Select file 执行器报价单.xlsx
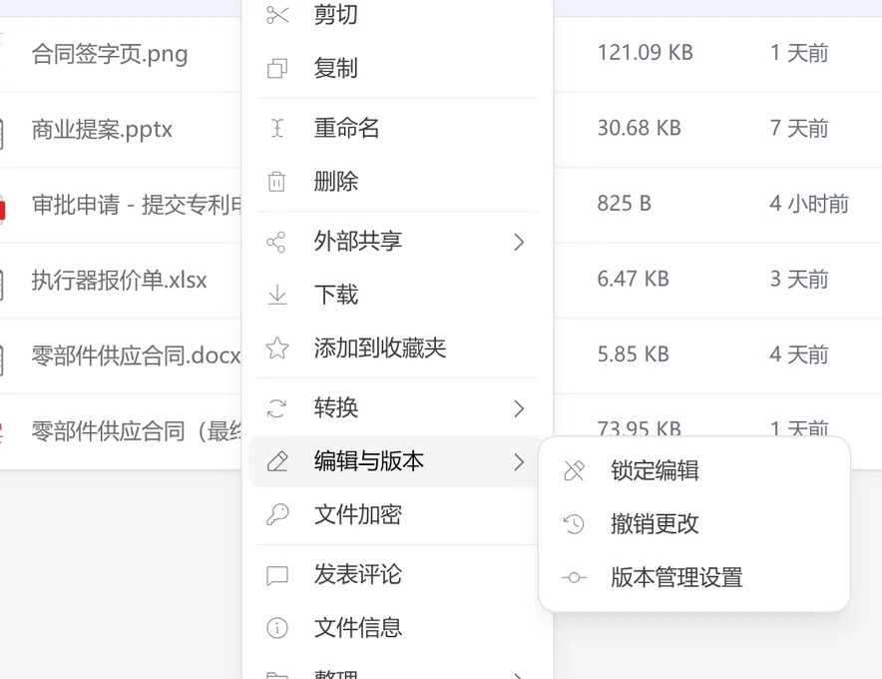 120,281
